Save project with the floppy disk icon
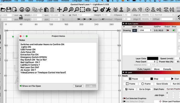 (x=9, y=10)
